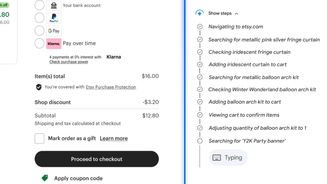The width and height of the screenshot is (327, 184).
Task: Click the PayPal logo icon
Action: tap(54, 18)
